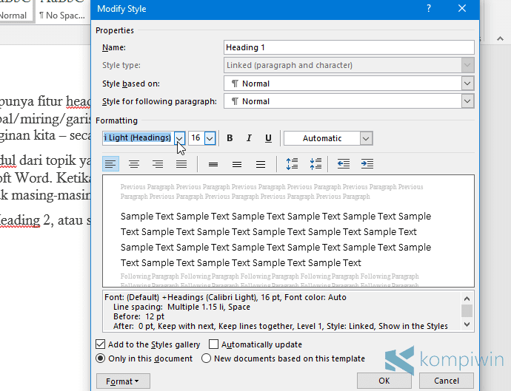Viewport: 511px width, 391px height.
Task: Select Only in this document option
Action: click(101, 358)
